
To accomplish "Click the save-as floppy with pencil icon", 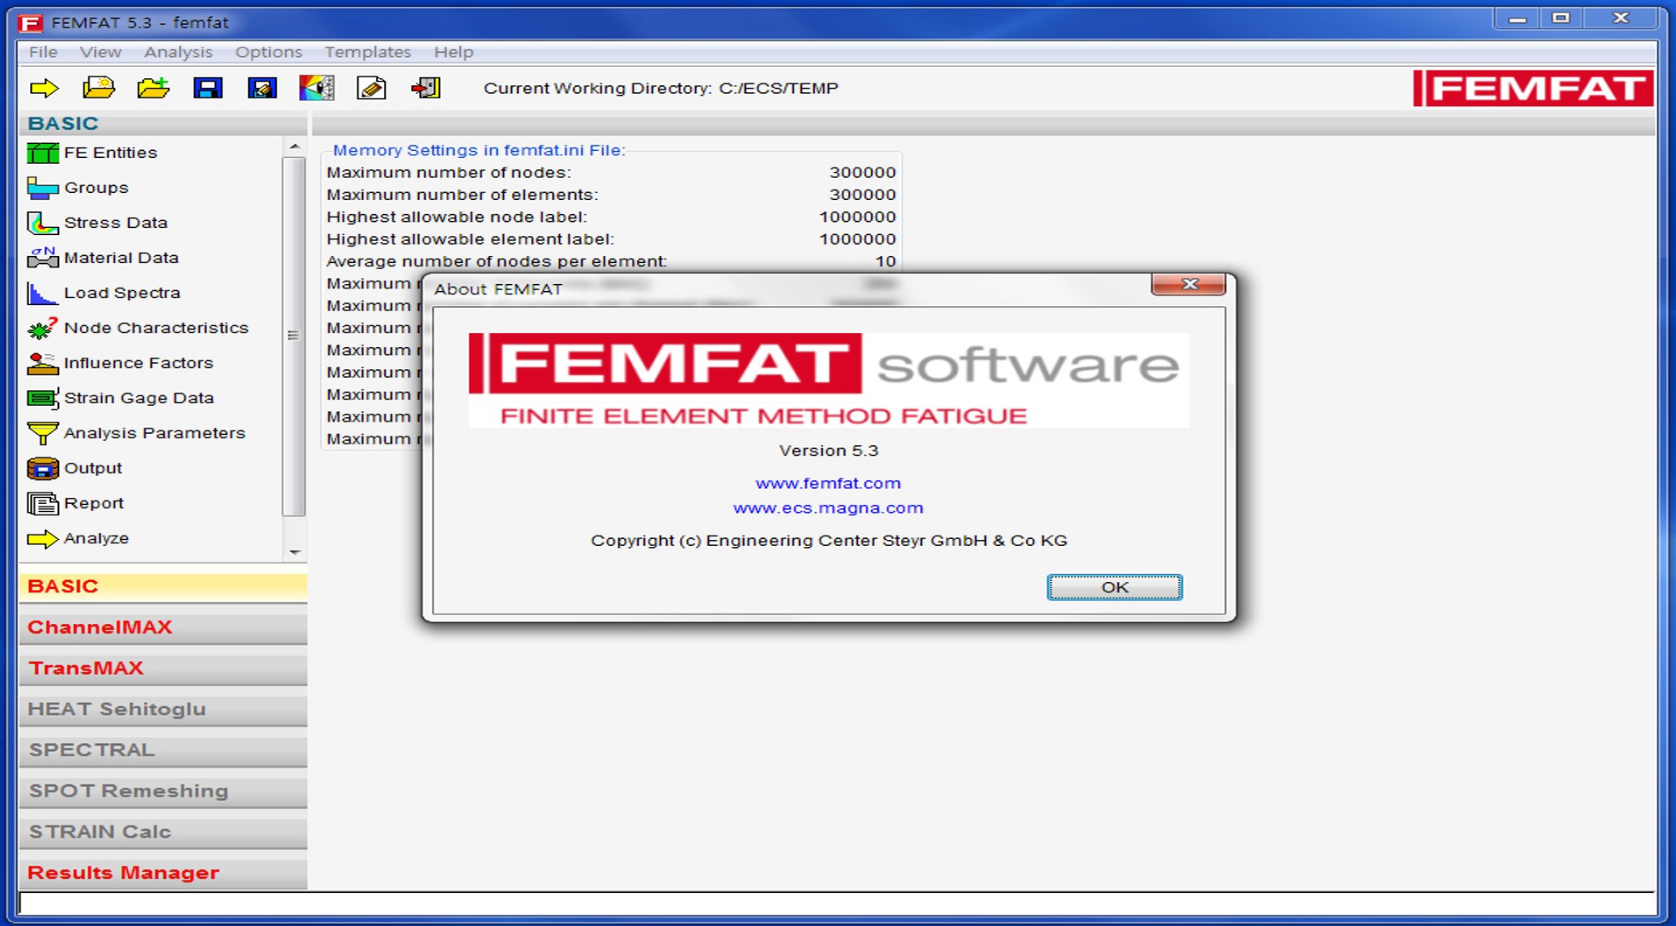I will [x=262, y=88].
